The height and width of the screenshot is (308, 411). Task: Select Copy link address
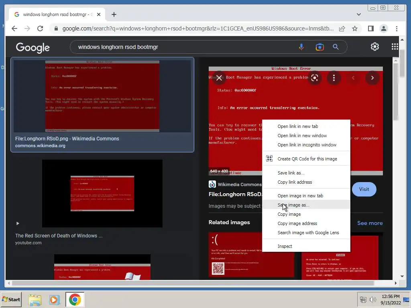[306, 182]
